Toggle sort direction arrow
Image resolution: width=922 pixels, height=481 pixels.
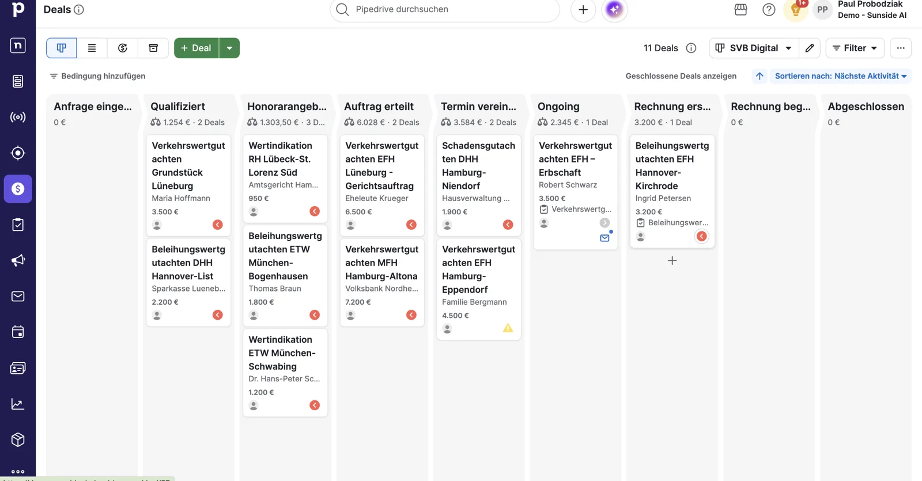(x=759, y=76)
